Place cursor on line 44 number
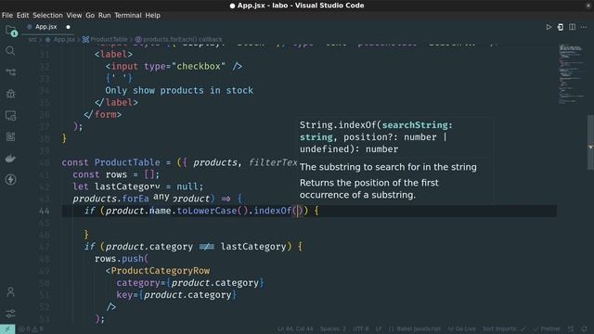Image resolution: width=594 pixels, height=334 pixels. [45, 211]
